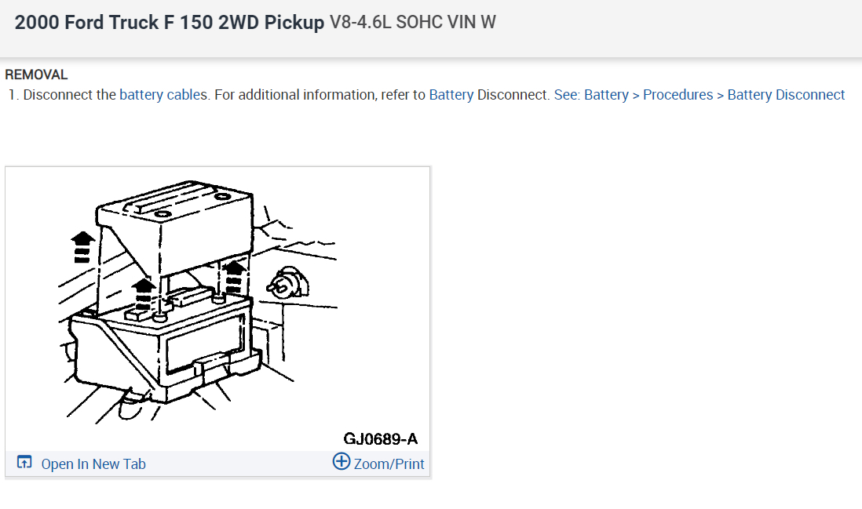Open the 'Open In New Tab' text link
862x509 pixels.
click(x=93, y=464)
